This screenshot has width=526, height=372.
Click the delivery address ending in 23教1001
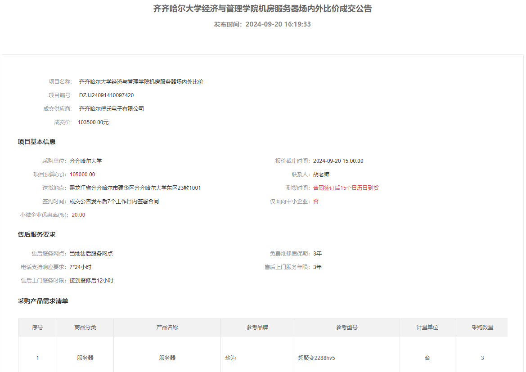click(135, 188)
